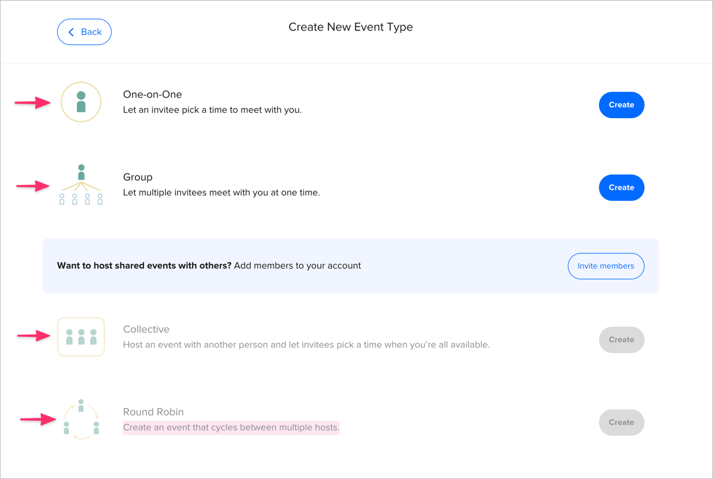Click the Group event type icon
The height and width of the screenshot is (479, 713).
(81, 184)
